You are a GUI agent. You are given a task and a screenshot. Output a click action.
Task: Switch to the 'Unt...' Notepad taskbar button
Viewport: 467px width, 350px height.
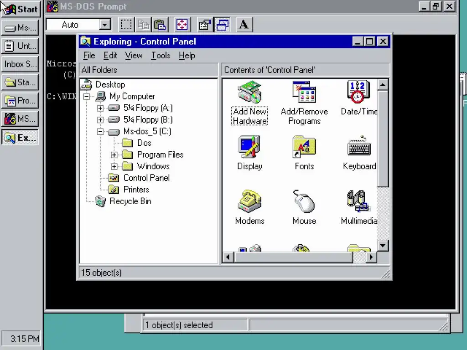coord(20,46)
